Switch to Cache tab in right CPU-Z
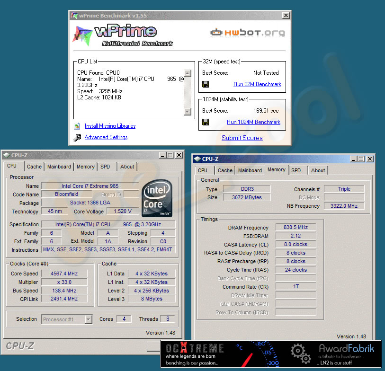 tap(225, 170)
